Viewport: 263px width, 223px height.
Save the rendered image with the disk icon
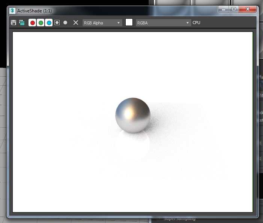pos(14,23)
